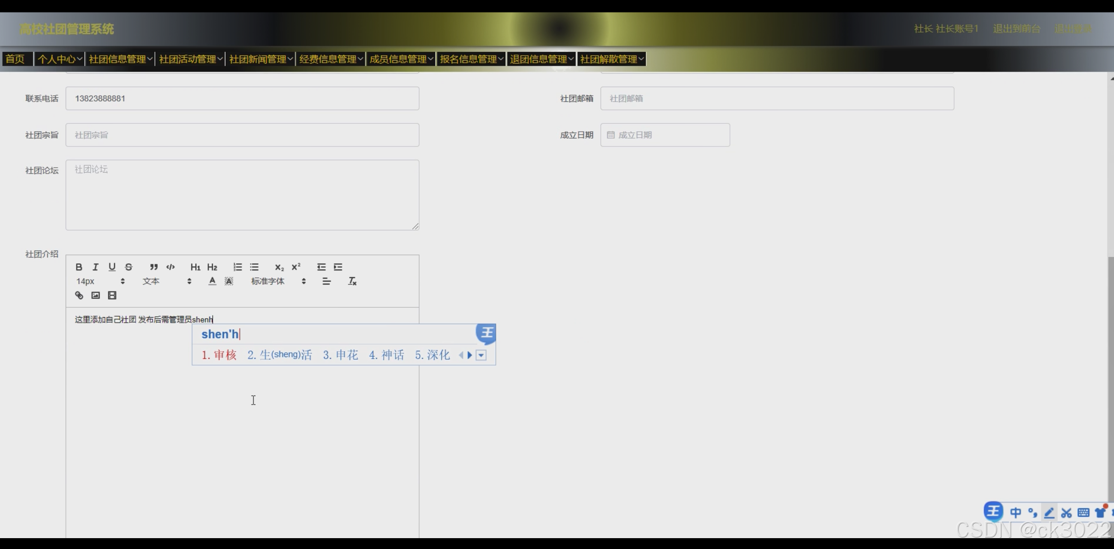Apply ordered numbered list
1114x549 pixels.
(238, 267)
